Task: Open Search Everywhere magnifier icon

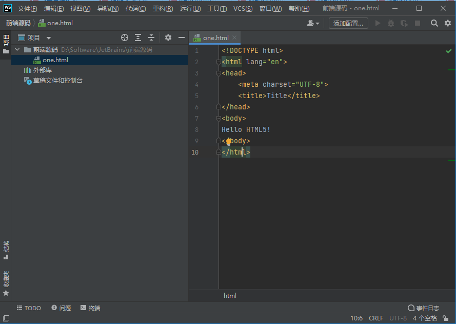Action: (x=434, y=23)
